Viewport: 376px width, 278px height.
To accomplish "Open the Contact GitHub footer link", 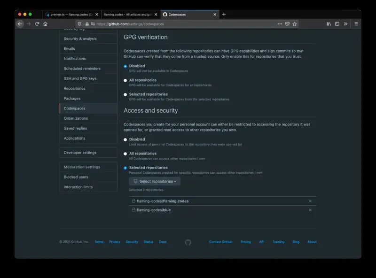I will pyautogui.click(x=221, y=242).
